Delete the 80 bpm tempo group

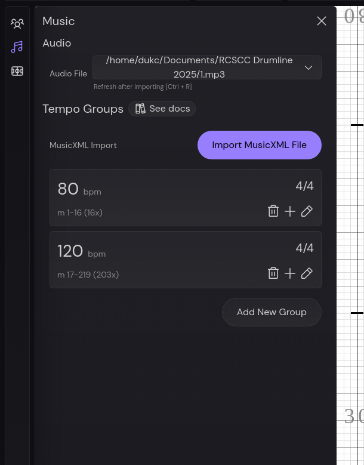(x=273, y=211)
